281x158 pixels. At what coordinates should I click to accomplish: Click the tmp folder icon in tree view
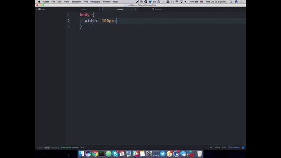[40, 9]
